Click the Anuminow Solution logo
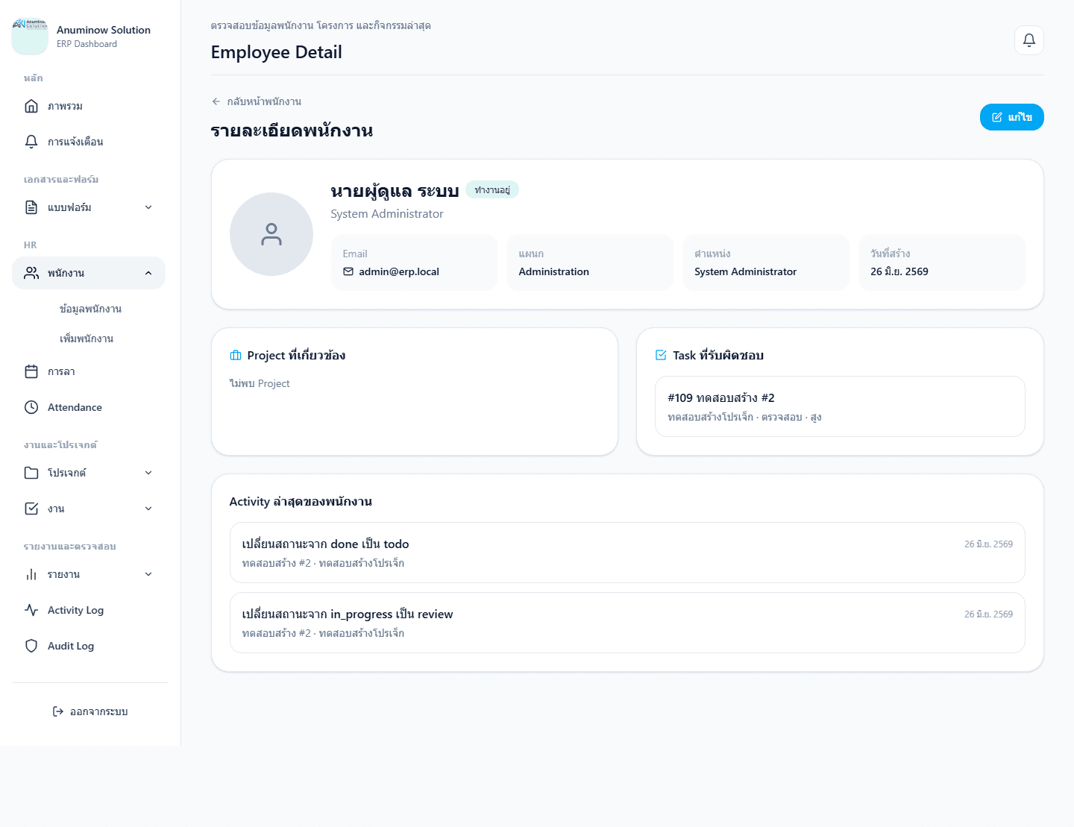Screen dimensions: 1074x827 click(30, 37)
